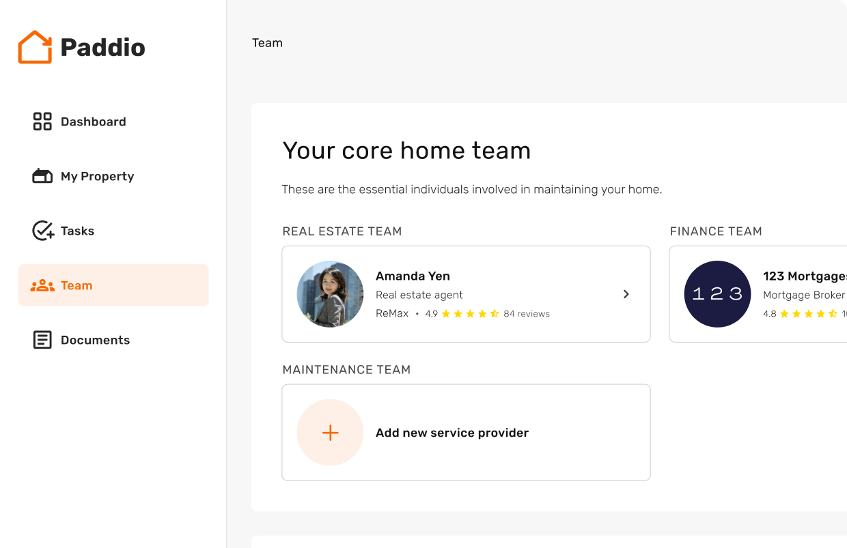Image resolution: width=847 pixels, height=548 pixels.
Task: Click the Dashboard grid icon
Action: pos(42,121)
